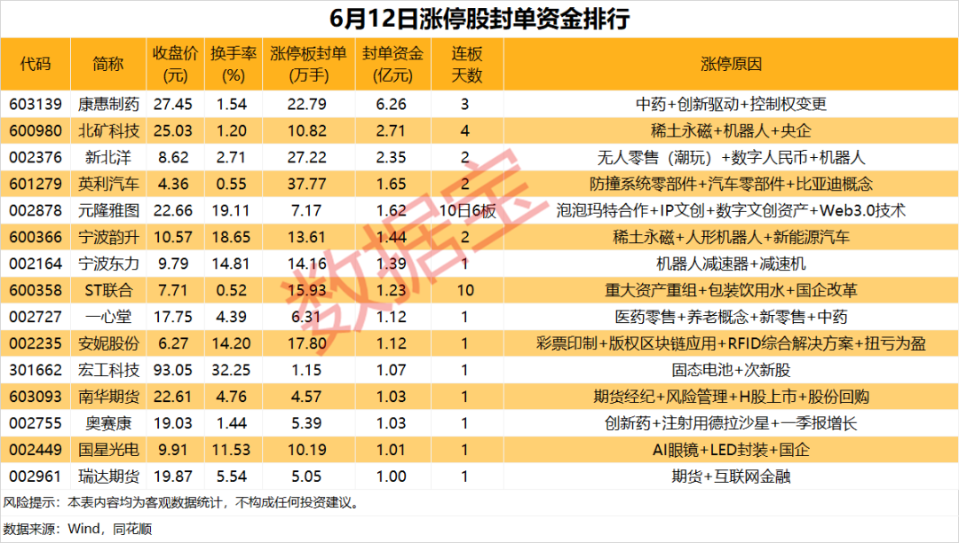Select stock code 600358

(x=36, y=290)
